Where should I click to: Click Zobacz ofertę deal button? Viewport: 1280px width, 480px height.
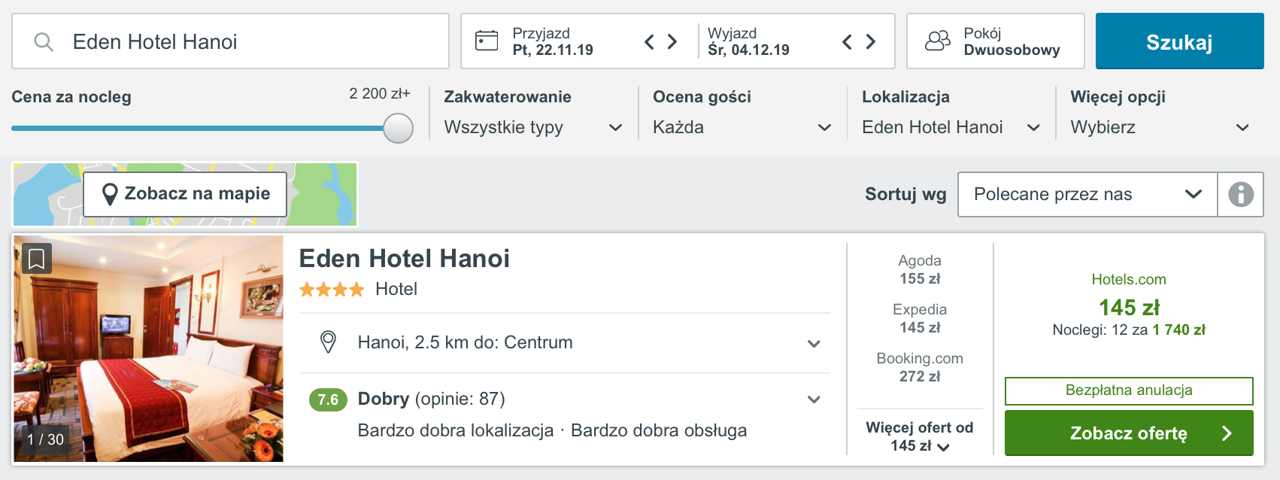(1129, 433)
